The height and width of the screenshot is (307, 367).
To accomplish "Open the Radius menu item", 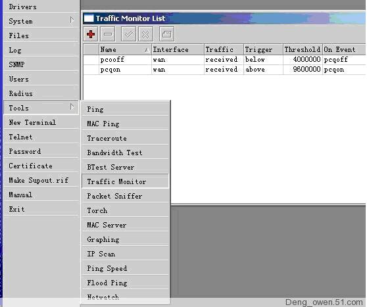I will (x=41, y=93).
